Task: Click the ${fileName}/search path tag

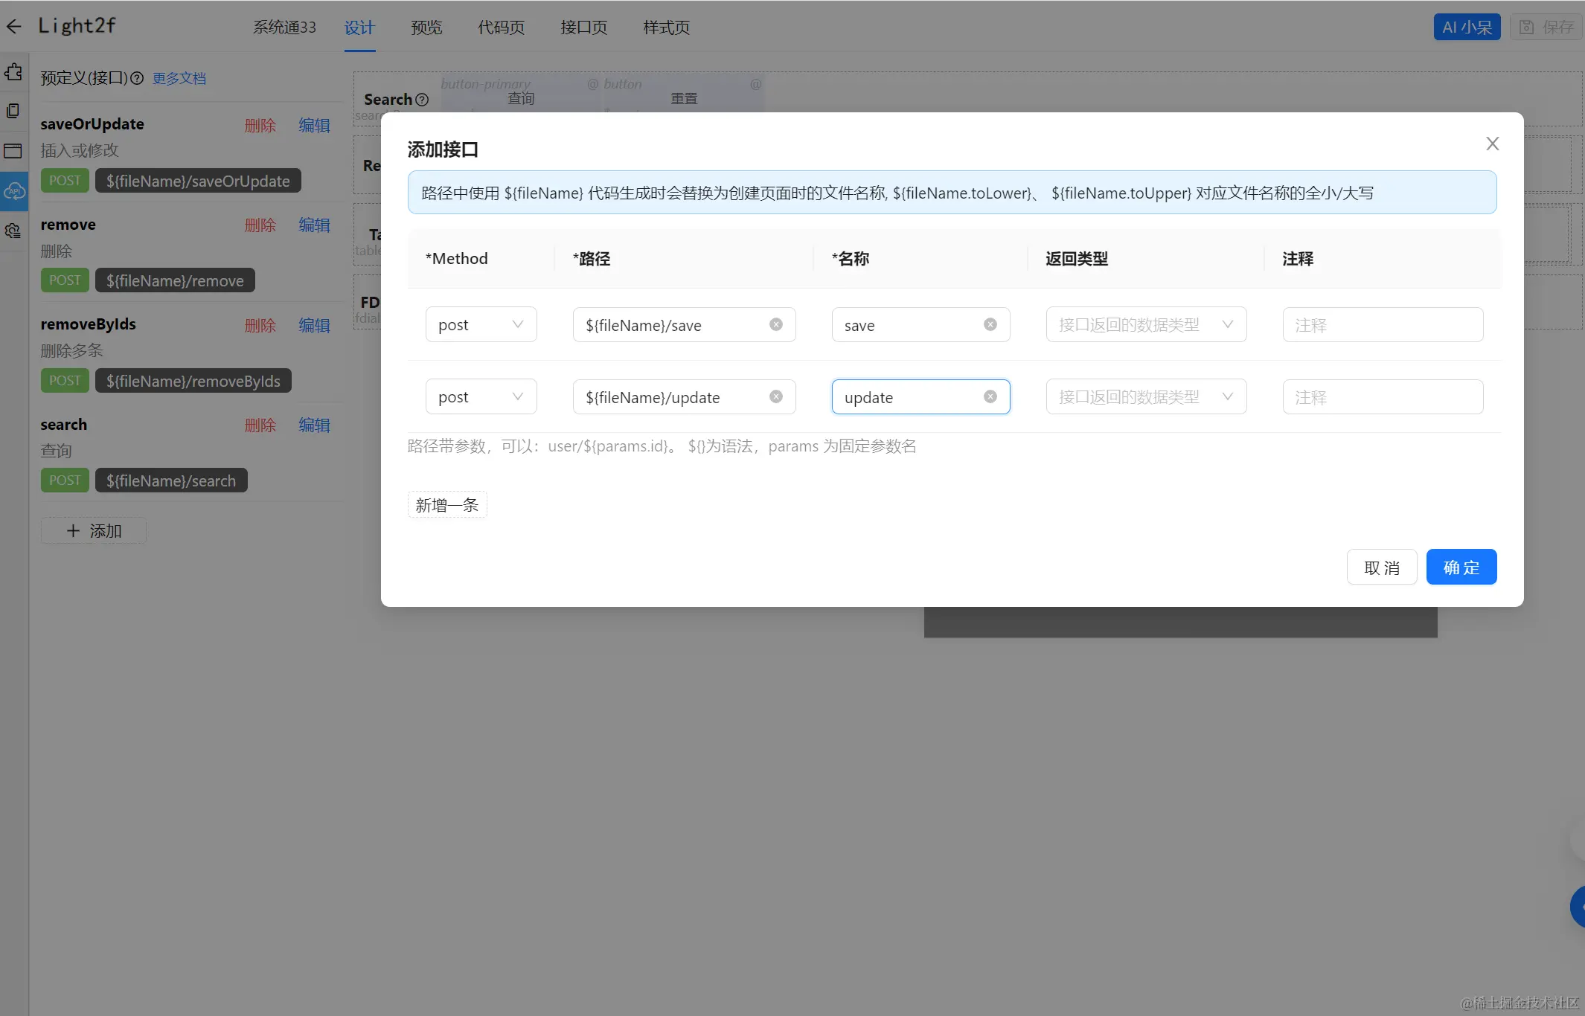Action: coord(171,480)
